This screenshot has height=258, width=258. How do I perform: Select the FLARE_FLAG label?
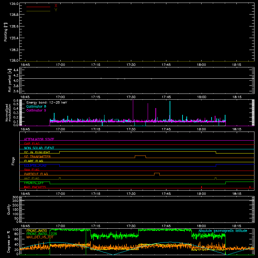[34, 161]
